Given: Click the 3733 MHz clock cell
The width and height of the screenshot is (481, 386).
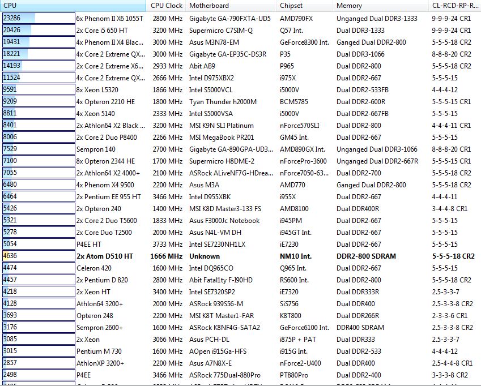Looking at the screenshot, I should pos(168,244).
